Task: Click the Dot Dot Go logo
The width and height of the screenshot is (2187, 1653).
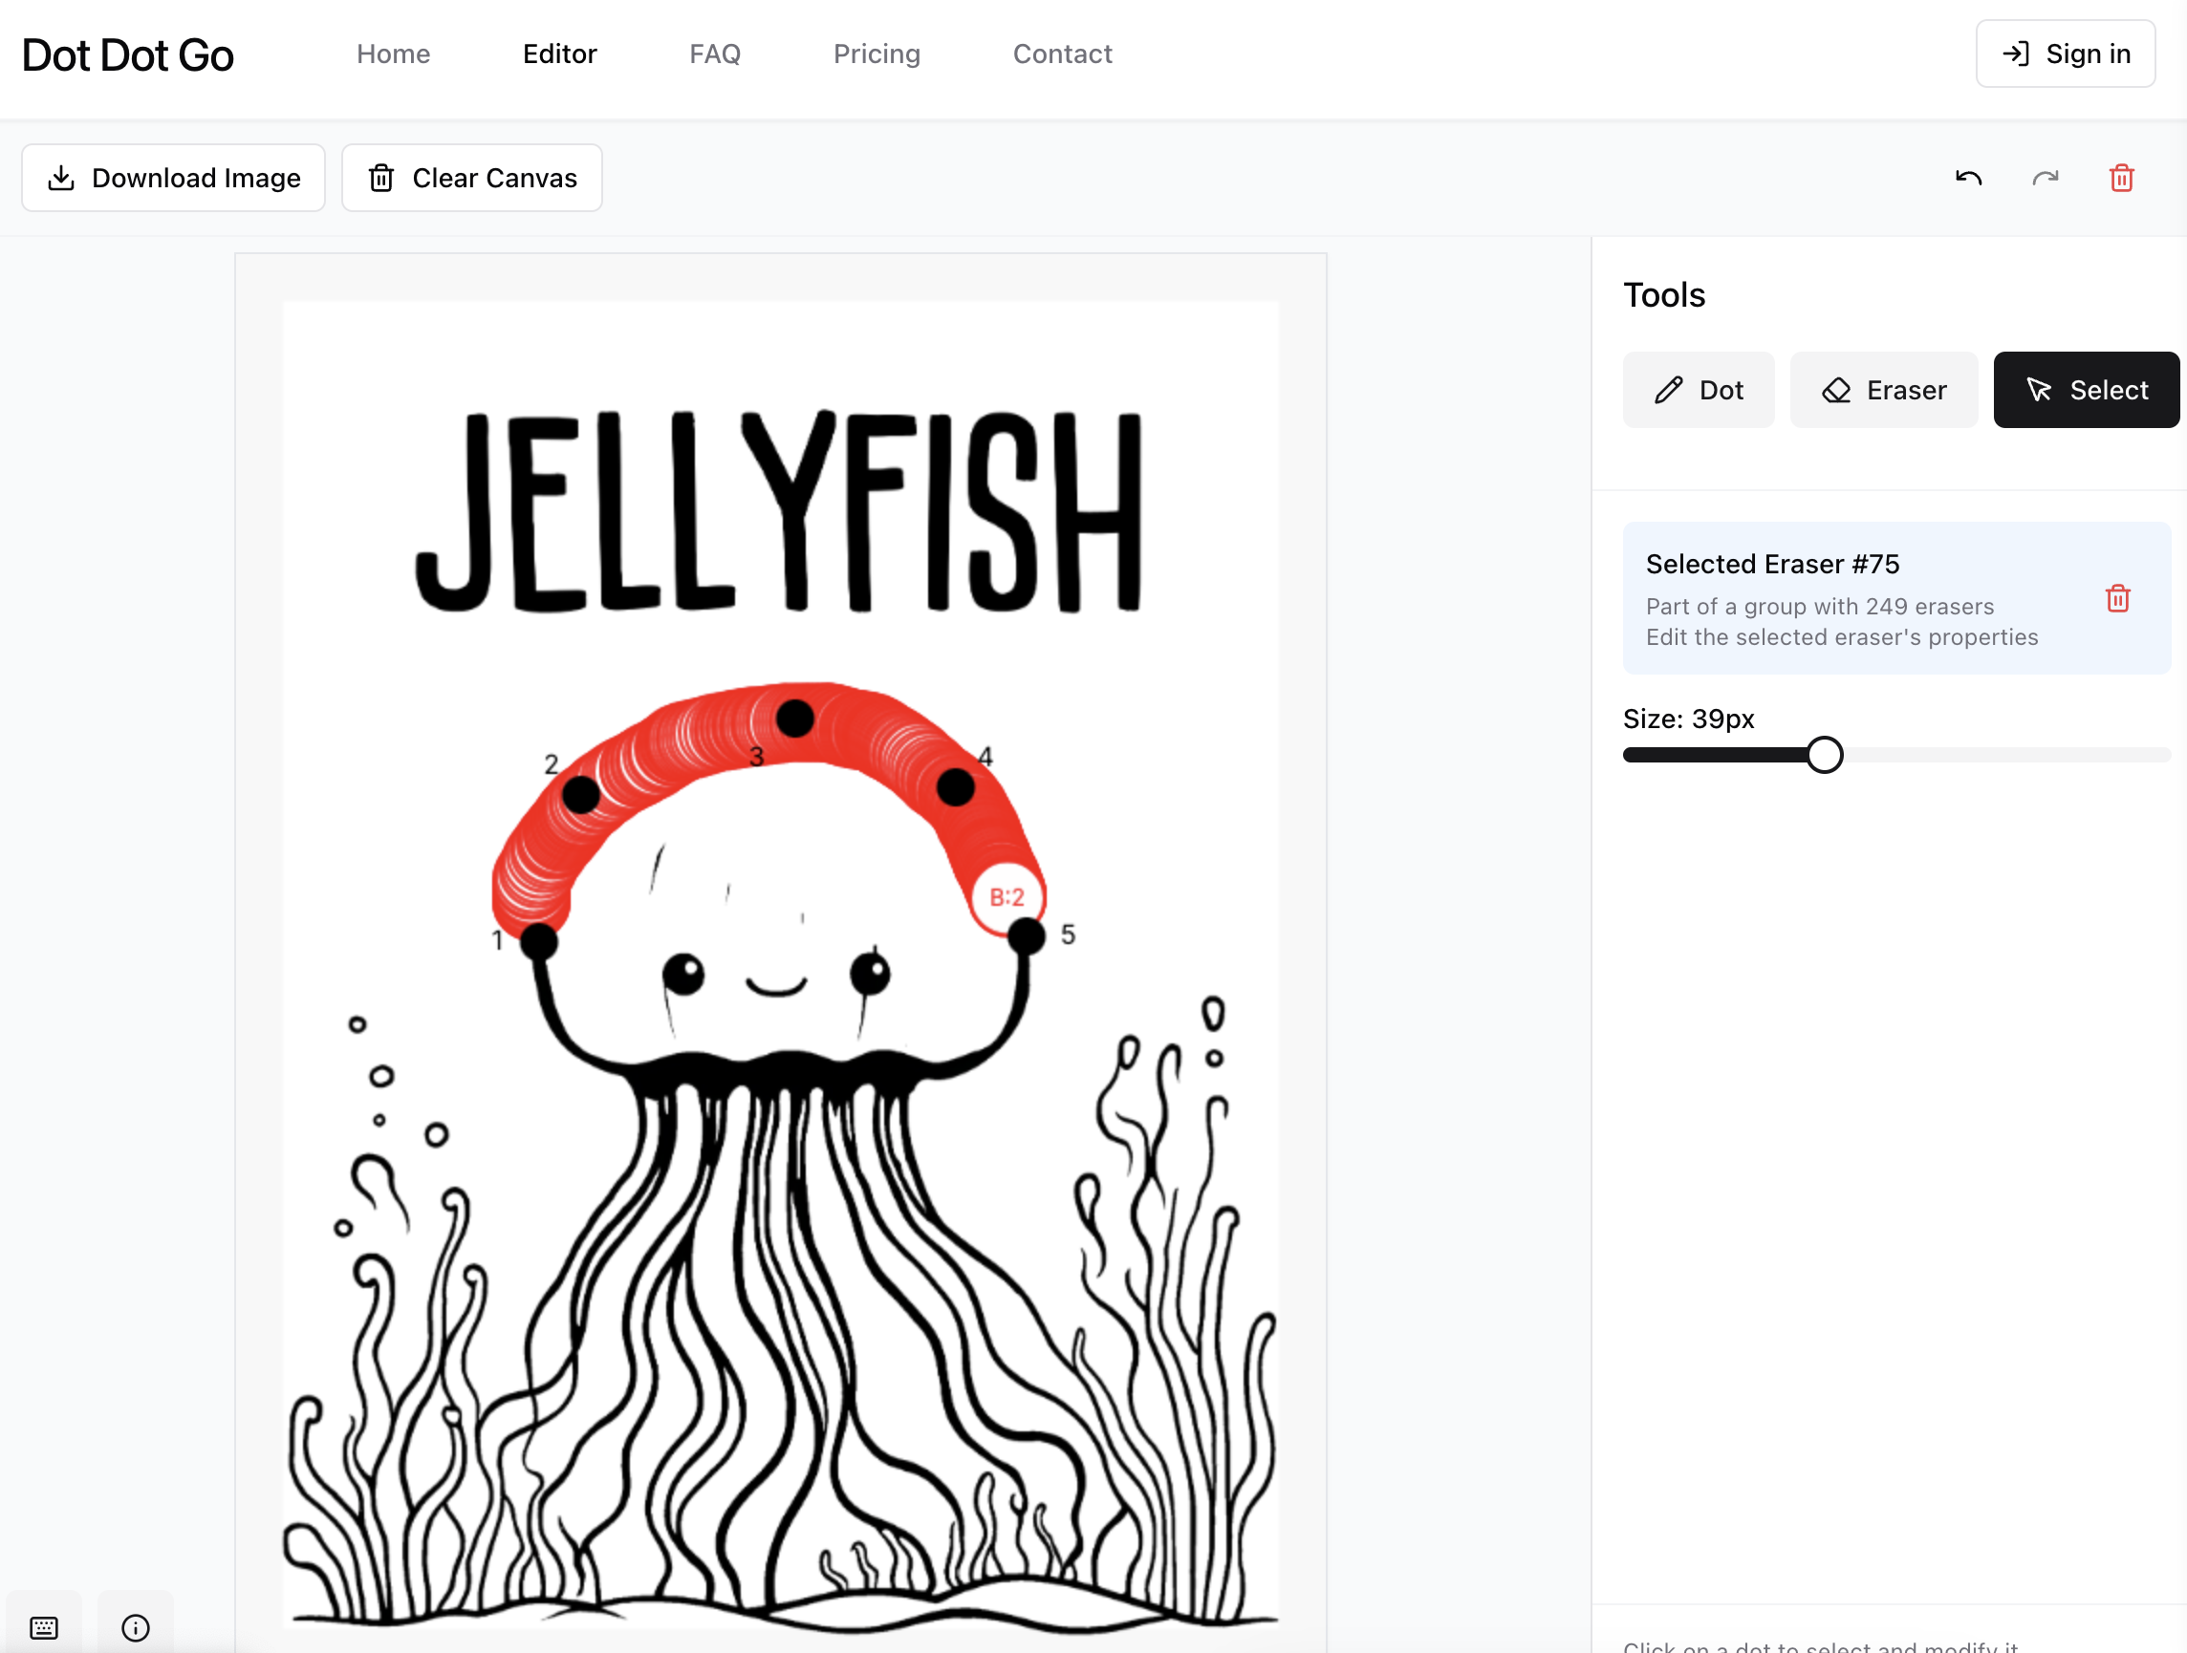Action: [x=127, y=56]
